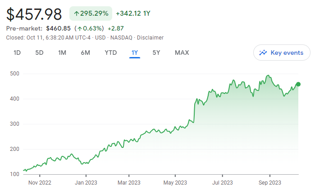
Task: Open the Key events button
Action: coord(282,53)
